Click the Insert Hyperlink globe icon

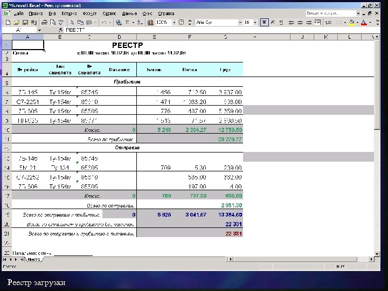(119, 23)
